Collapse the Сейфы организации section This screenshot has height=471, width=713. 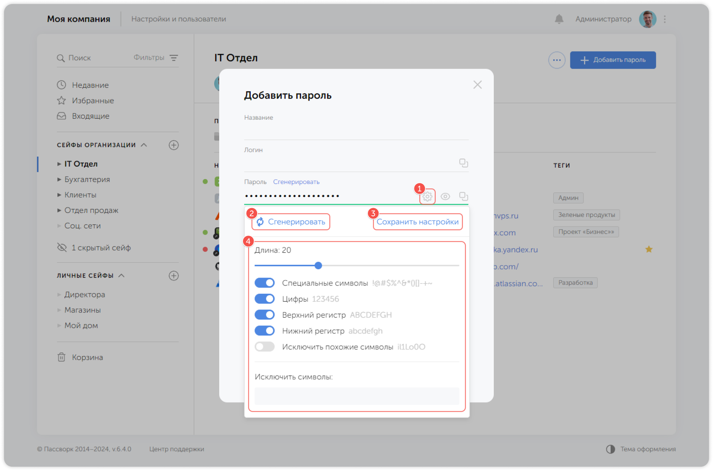pyautogui.click(x=144, y=145)
